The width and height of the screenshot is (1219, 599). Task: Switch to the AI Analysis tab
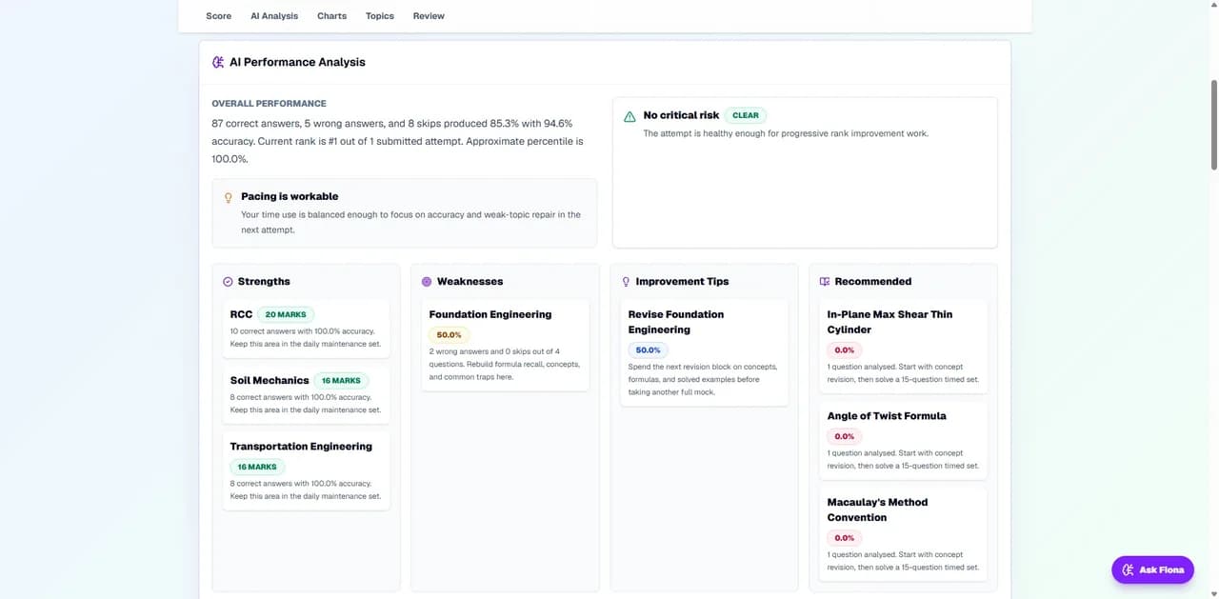point(274,16)
